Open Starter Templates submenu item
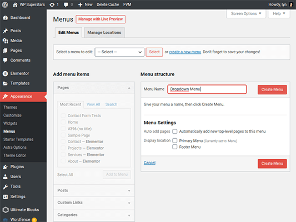Screen dimensions: 296x222 [18, 139]
